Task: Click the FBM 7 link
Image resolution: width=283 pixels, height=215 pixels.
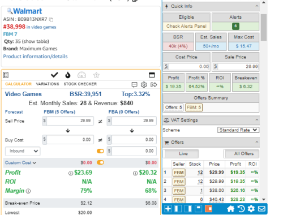Action: pos(10,34)
